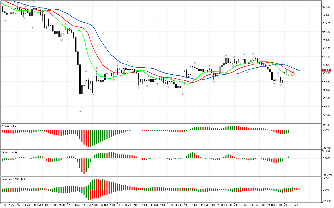Click the 22.523 GatorCust scale label
Screen dimensions: 334x208
327,178
